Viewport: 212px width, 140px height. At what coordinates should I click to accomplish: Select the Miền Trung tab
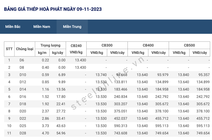(x=72, y=27)
